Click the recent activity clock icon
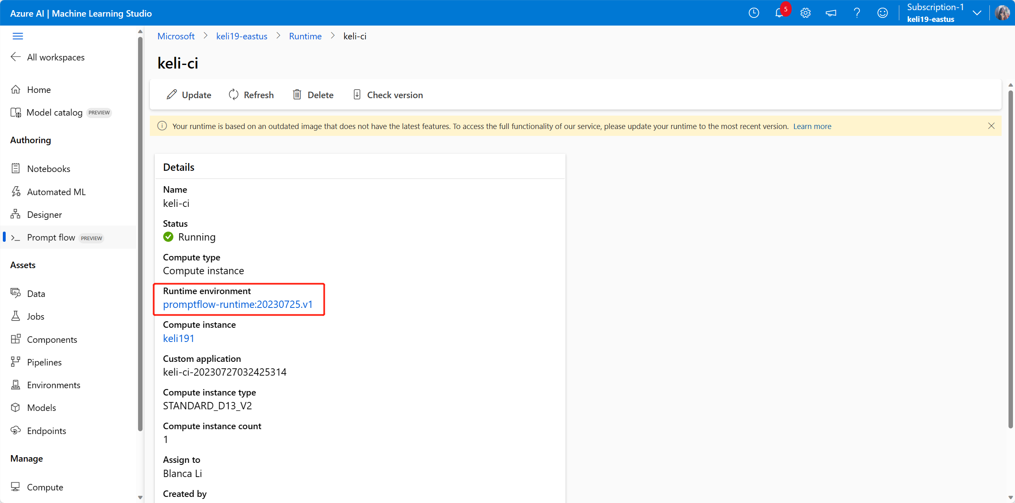This screenshot has width=1015, height=503. 754,13
